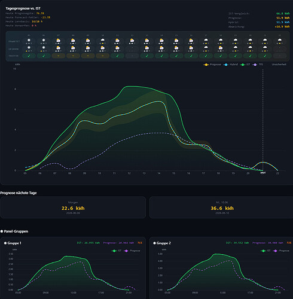Click the expected cloud icon for hour 17
The height and width of the screenshot is (299, 293).
(x=206, y=41)
